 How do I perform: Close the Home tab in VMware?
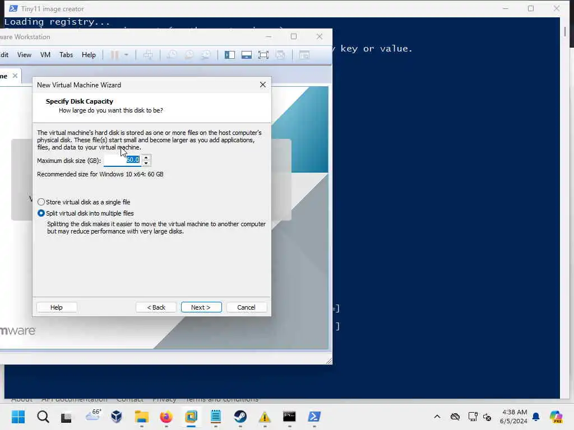(x=15, y=76)
